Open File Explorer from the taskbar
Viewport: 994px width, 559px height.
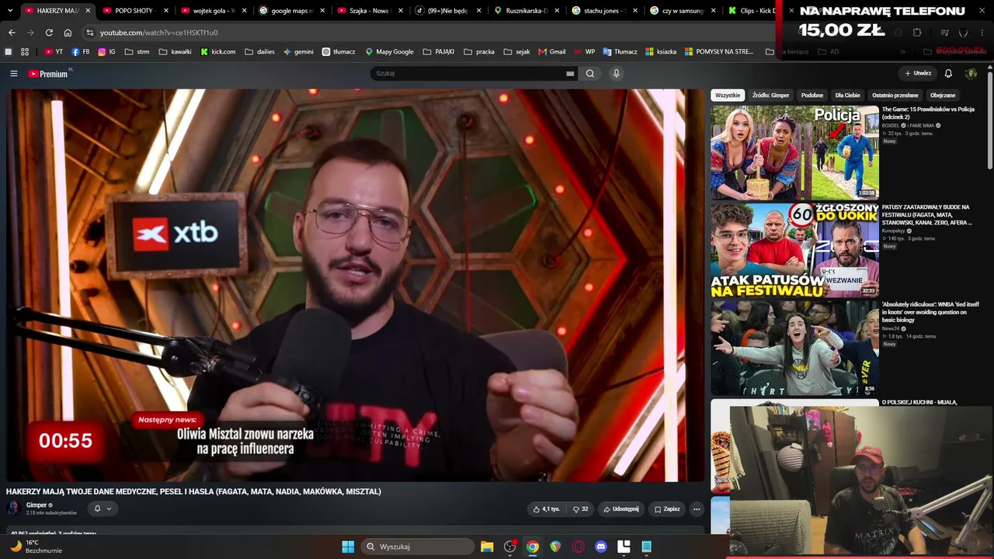tap(487, 547)
